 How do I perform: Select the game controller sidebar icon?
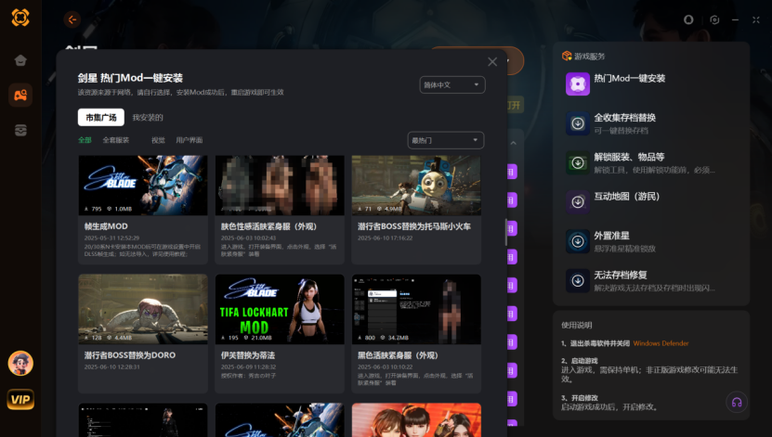[20, 95]
